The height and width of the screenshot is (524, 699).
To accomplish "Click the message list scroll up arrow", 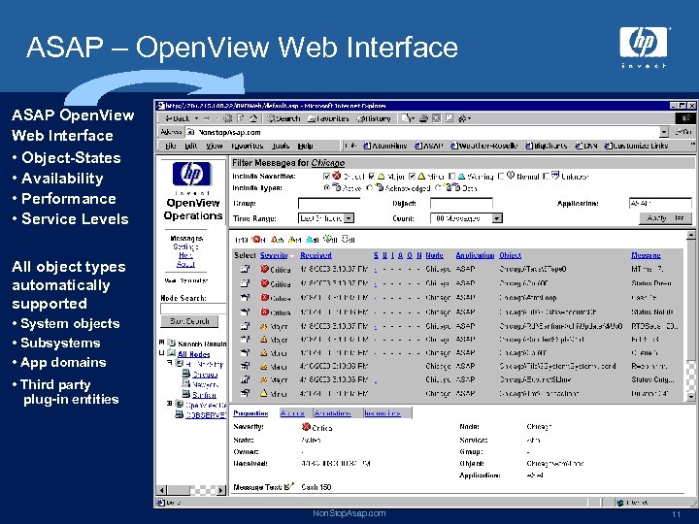I will tap(690, 235).
